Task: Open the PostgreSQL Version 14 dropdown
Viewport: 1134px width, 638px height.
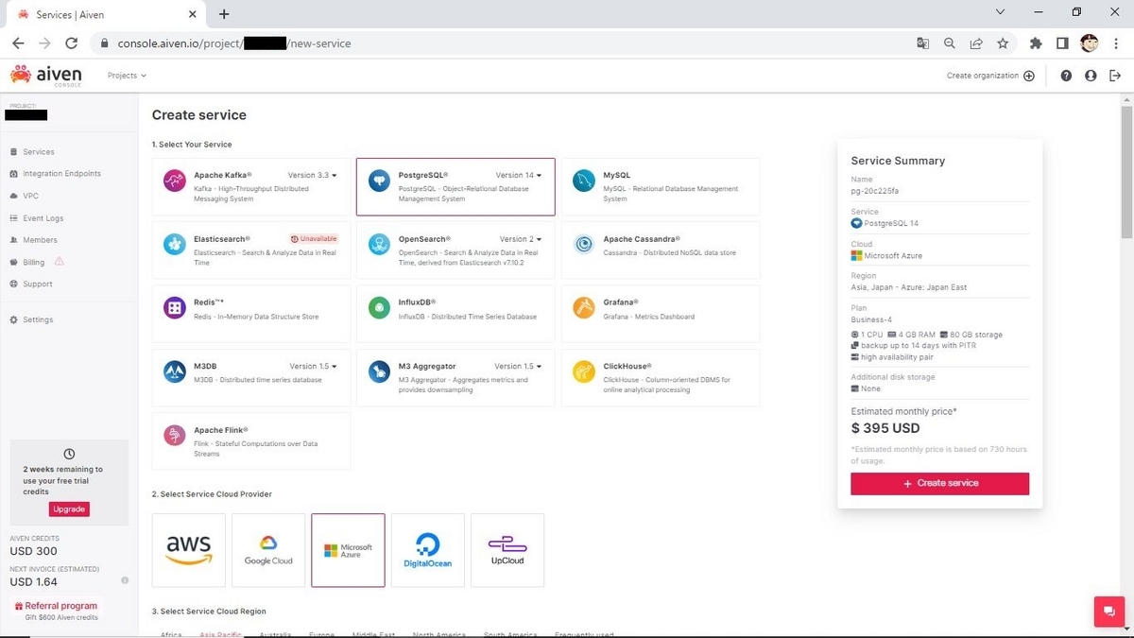Action: [519, 175]
